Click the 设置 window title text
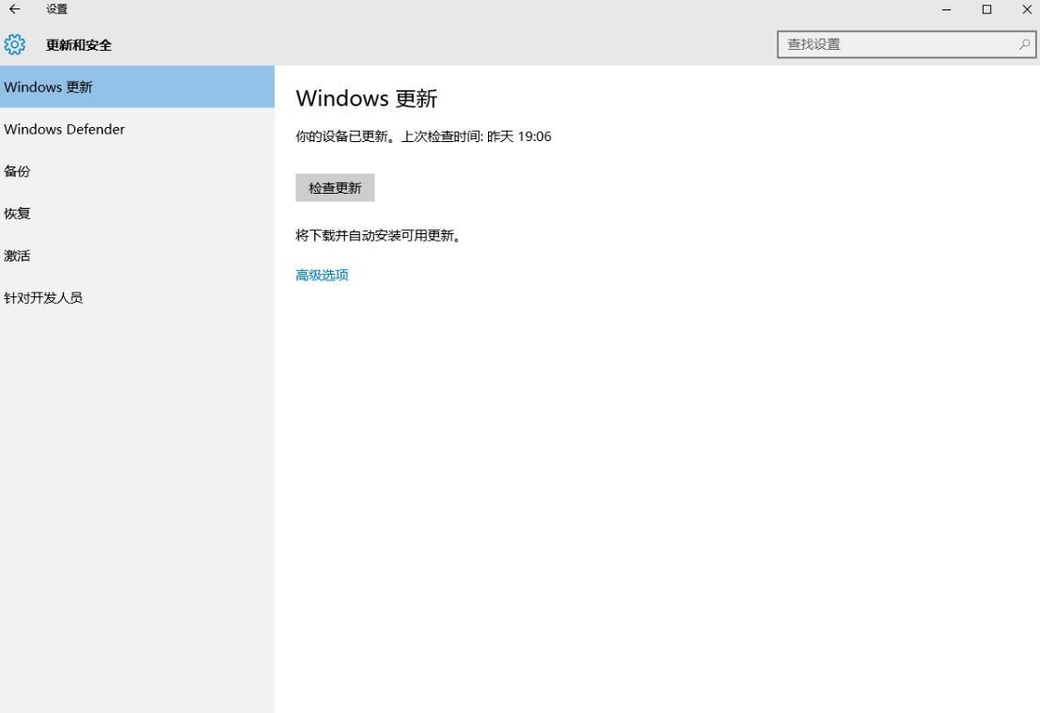The width and height of the screenshot is (1040, 713). (x=56, y=9)
